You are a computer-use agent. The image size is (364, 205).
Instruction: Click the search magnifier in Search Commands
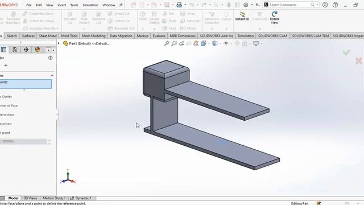tap(312, 5)
